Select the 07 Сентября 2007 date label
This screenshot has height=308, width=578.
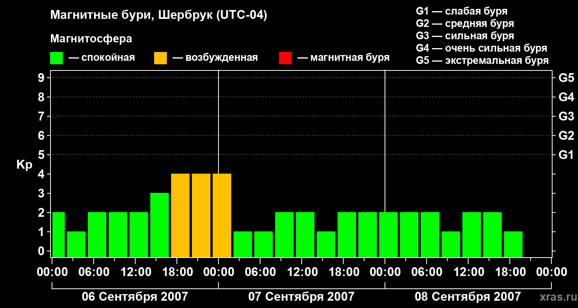point(301,297)
